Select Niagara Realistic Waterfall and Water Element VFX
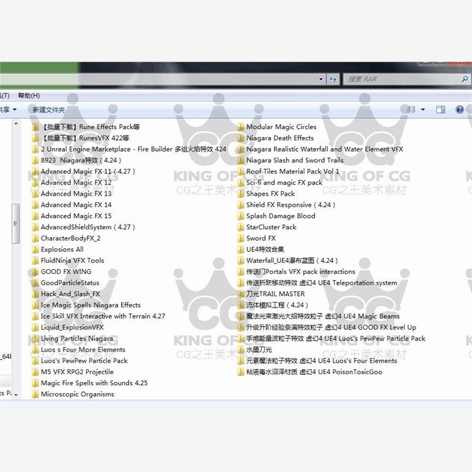Screen dimensions: 472x472 325,149
